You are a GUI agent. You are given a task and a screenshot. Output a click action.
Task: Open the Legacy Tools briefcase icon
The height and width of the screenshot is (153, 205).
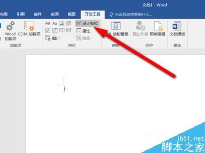(55, 38)
